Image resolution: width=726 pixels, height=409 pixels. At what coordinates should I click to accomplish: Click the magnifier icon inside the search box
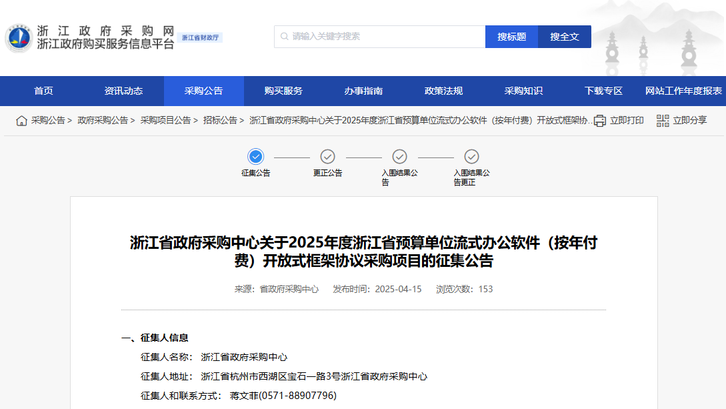tap(285, 36)
